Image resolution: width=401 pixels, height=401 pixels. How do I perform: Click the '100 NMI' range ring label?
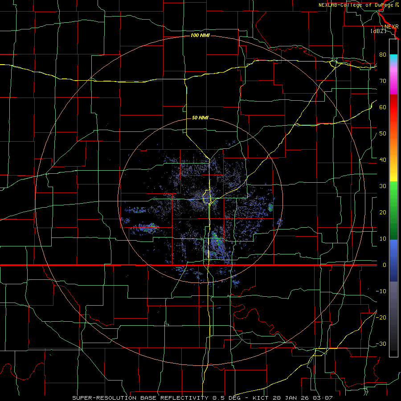tap(200, 35)
